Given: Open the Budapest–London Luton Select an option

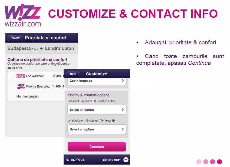Looking at the screenshot, I should 97,110.
